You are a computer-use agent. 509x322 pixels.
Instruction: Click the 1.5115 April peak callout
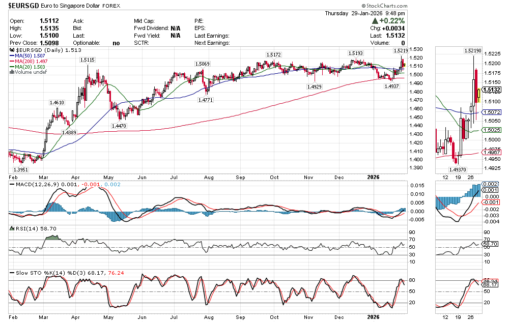tap(87, 60)
